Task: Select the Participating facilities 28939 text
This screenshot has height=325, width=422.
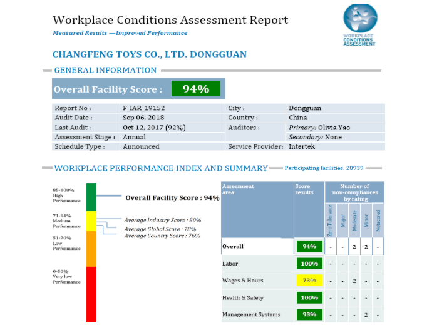Action: pos(328,168)
